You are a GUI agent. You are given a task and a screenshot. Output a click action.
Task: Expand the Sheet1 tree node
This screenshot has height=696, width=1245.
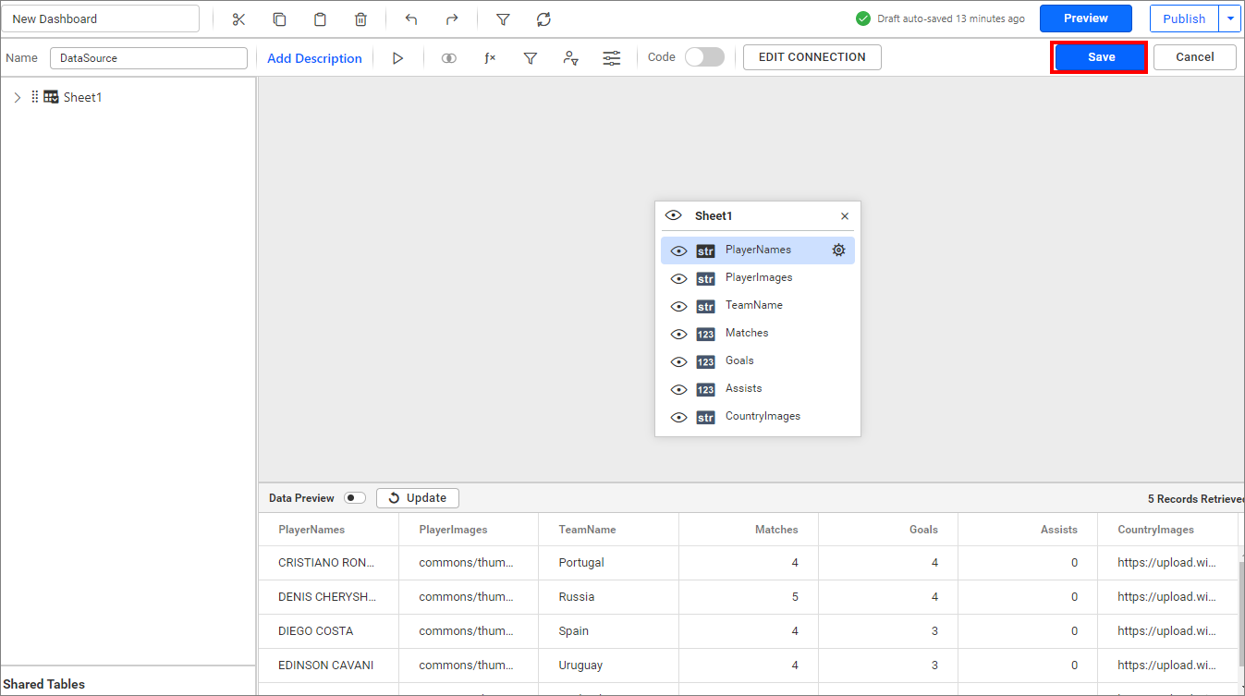[17, 97]
